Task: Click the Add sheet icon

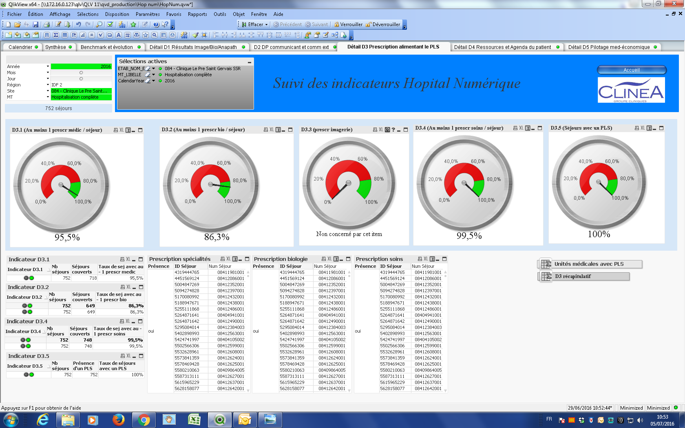Action: [x=8, y=35]
